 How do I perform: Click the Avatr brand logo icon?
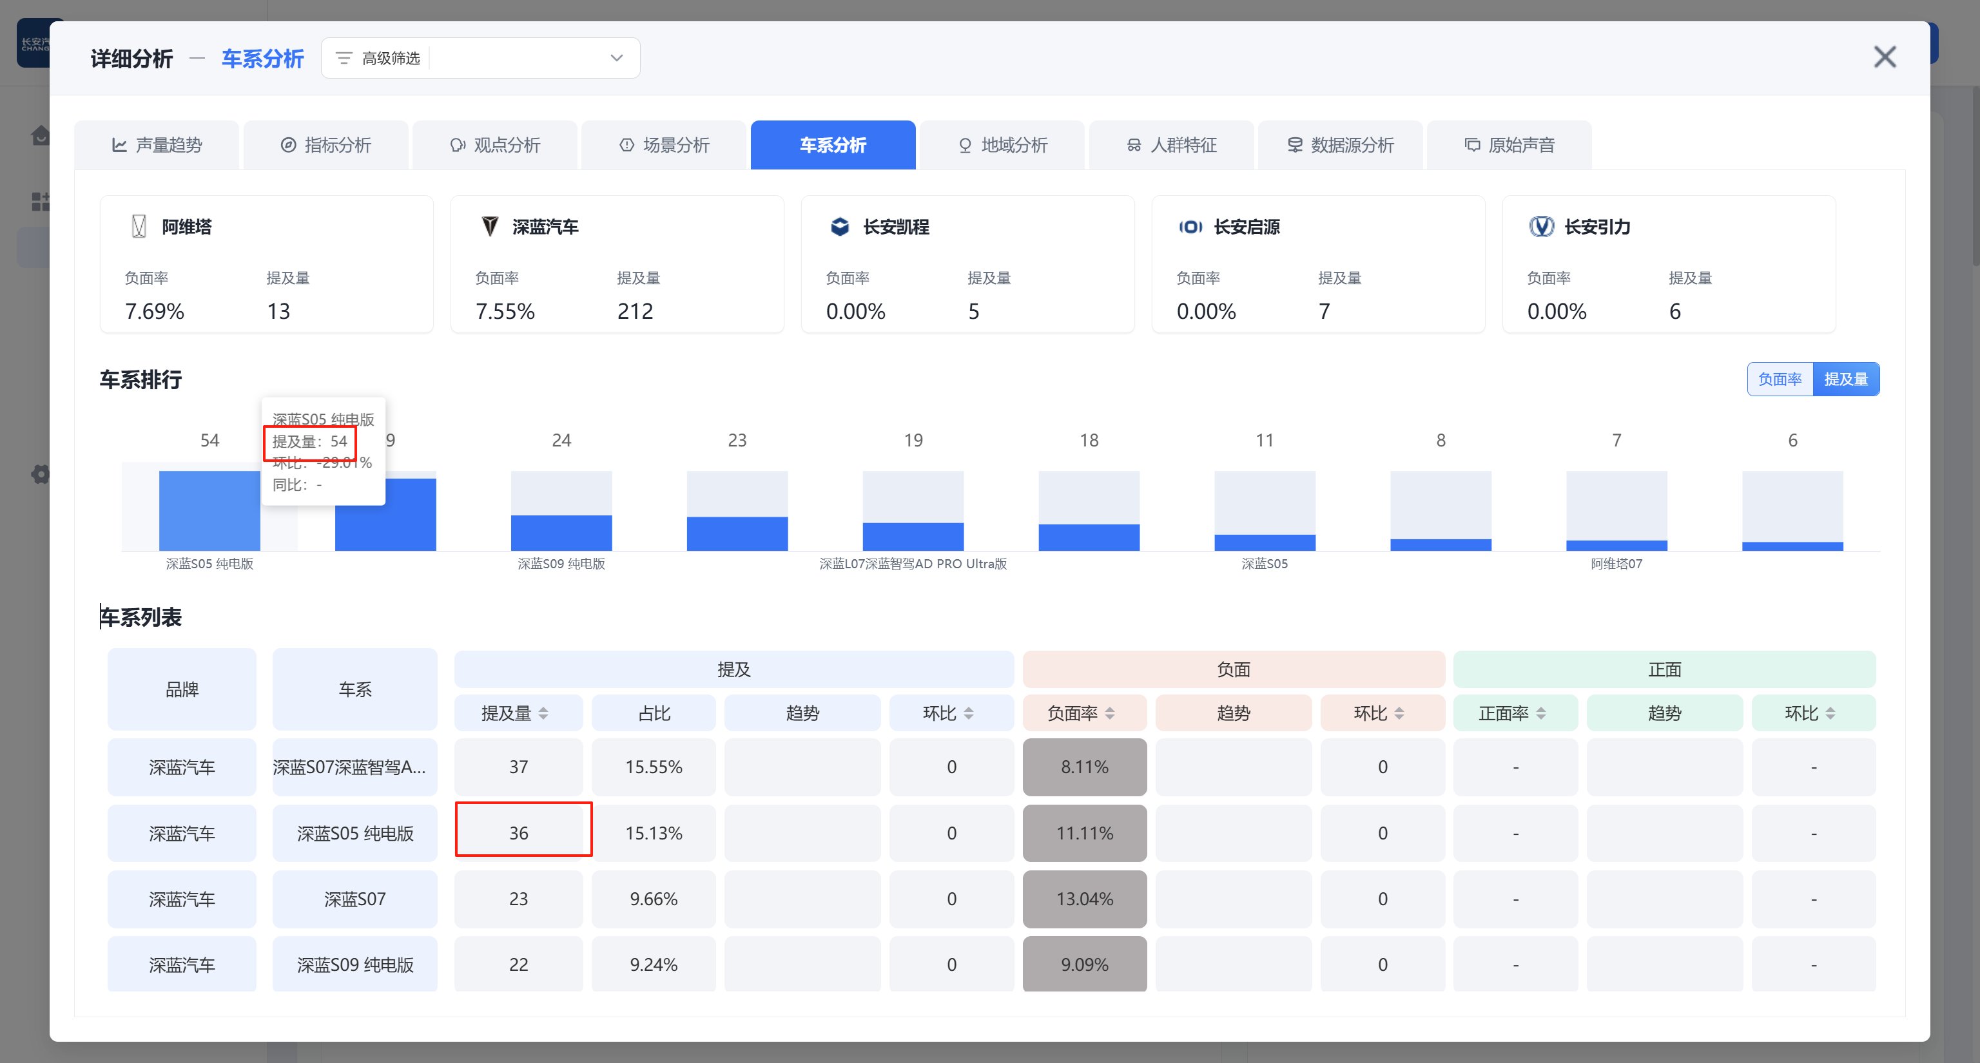coord(139,227)
